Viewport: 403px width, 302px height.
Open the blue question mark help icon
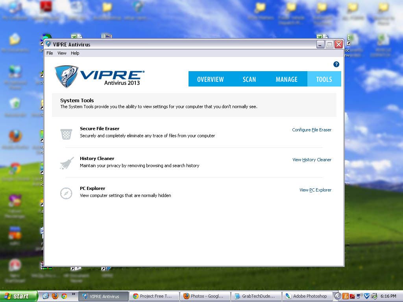coord(336,64)
